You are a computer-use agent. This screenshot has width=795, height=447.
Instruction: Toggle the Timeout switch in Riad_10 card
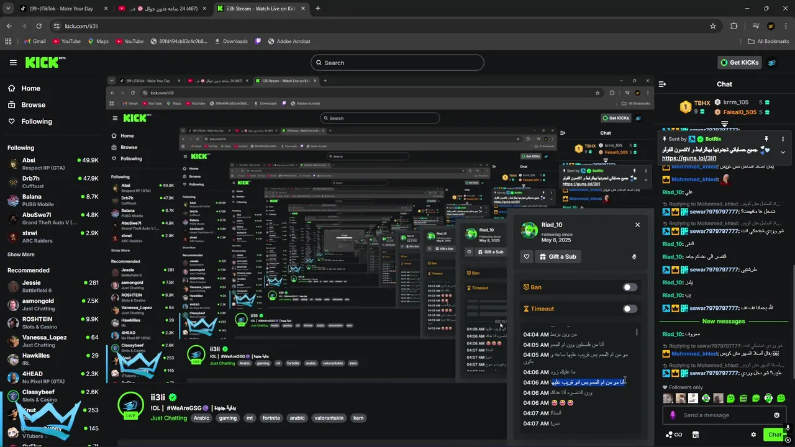coord(630,309)
